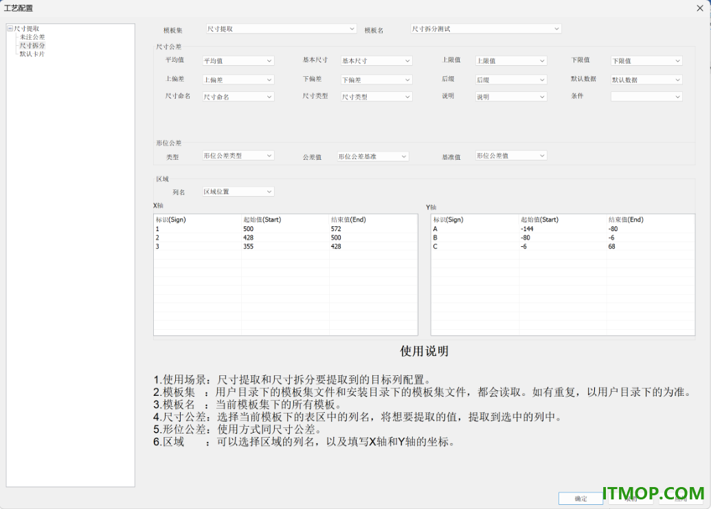Open the 上偏差 dropdown
The height and width of the screenshot is (509, 711).
(238, 80)
